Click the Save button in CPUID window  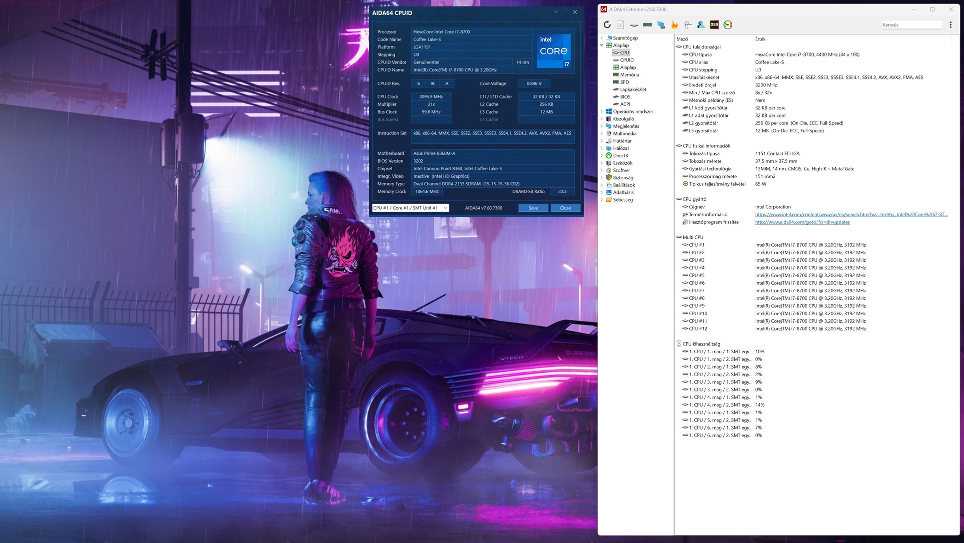[x=533, y=208]
